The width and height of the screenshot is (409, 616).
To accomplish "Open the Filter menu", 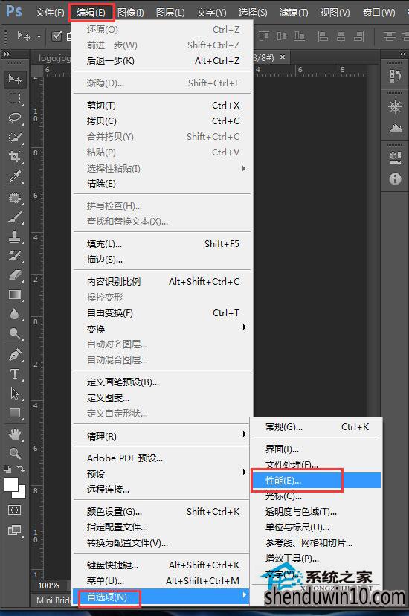I will 293,13.
